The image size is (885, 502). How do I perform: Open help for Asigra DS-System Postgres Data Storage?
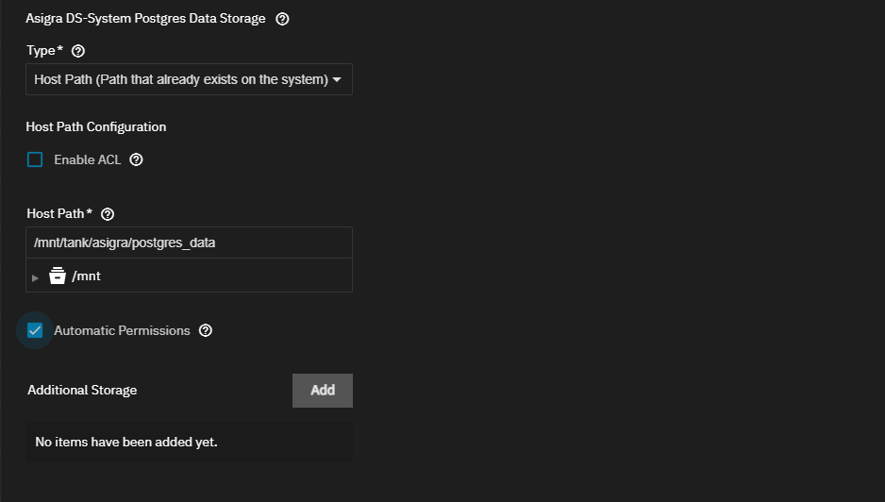click(282, 19)
